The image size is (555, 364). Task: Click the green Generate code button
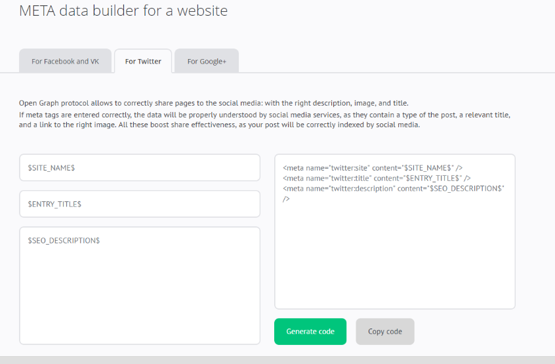pyautogui.click(x=310, y=331)
